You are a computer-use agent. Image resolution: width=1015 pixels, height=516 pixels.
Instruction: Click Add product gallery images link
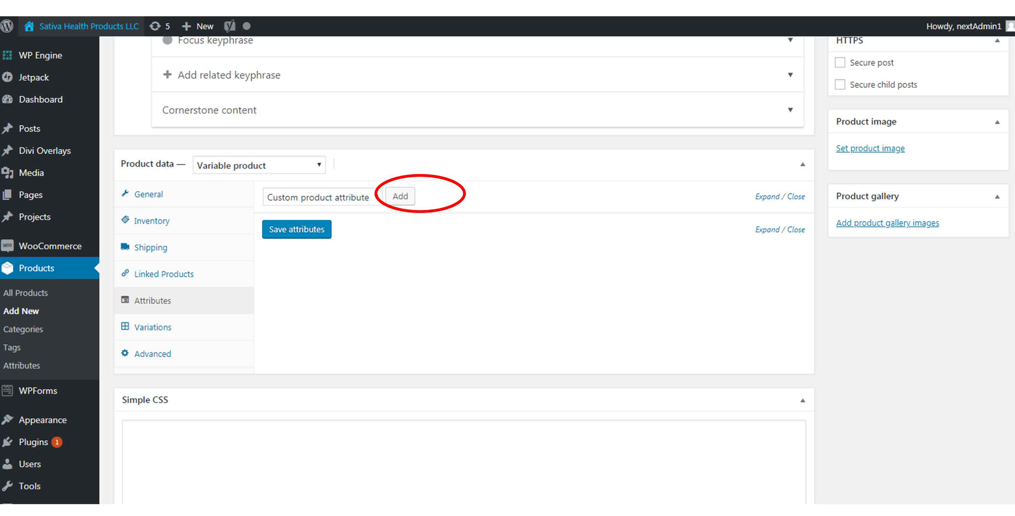point(887,223)
